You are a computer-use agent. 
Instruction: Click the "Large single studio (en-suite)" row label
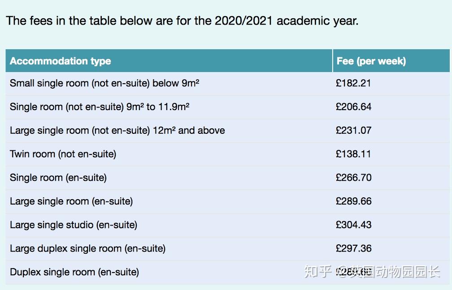click(74, 225)
